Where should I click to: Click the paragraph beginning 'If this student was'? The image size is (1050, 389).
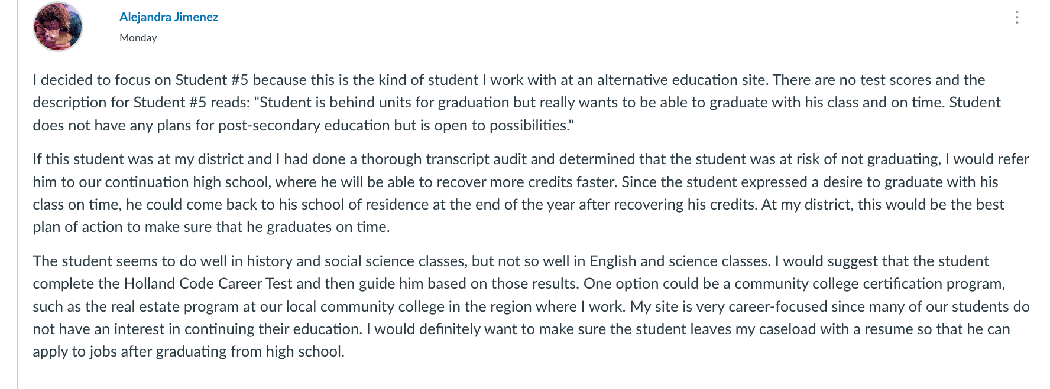[531, 193]
